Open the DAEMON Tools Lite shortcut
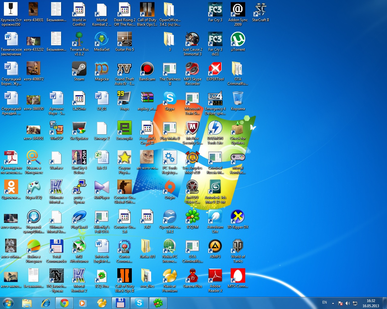 pyautogui.click(x=215, y=133)
